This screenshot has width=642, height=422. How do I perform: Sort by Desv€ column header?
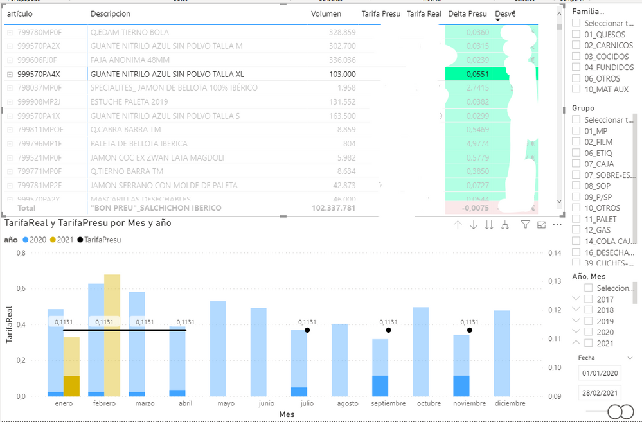pyautogui.click(x=505, y=14)
